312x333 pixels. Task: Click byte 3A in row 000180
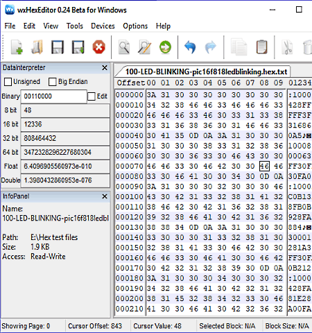click(151, 278)
